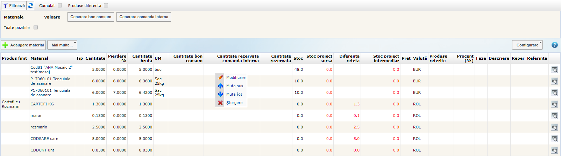Click Generare bon consum button
Viewport: 561px width, 156px height.
coord(91,17)
